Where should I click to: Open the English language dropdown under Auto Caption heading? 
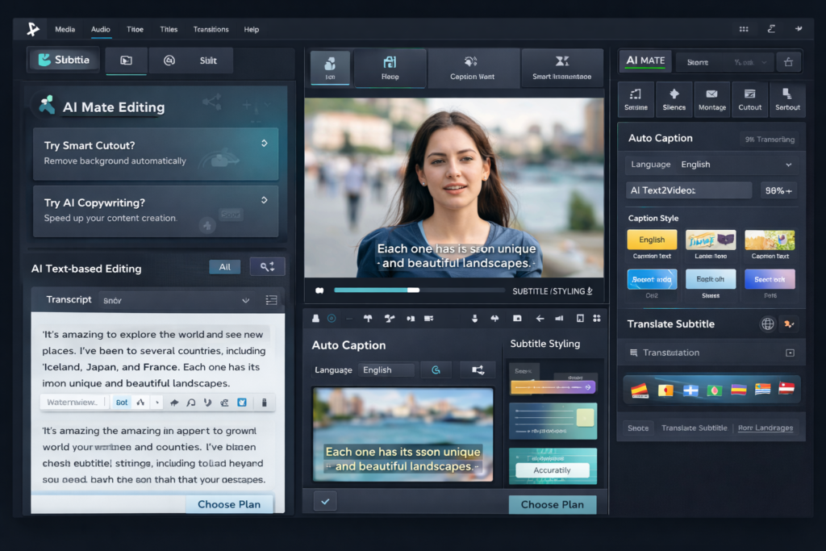[758, 165]
